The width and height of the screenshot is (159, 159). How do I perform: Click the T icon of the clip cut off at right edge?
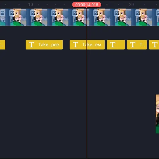pyautogui.click(x=155, y=45)
